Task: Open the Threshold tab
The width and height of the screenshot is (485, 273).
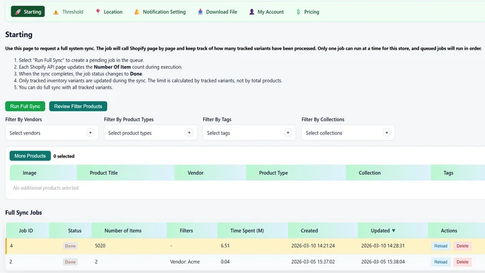Action: coord(69,12)
